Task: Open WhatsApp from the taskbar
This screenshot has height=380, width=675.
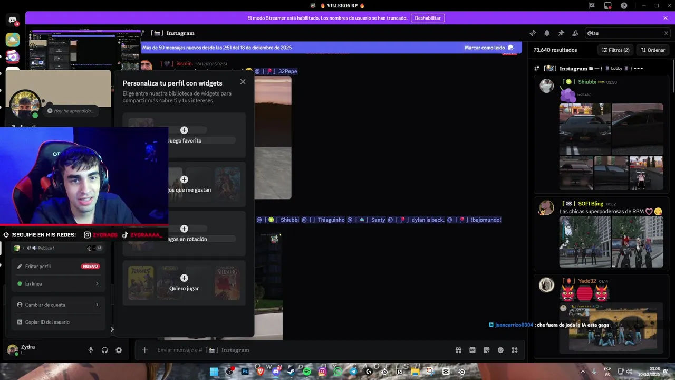Action: pyautogui.click(x=338, y=372)
